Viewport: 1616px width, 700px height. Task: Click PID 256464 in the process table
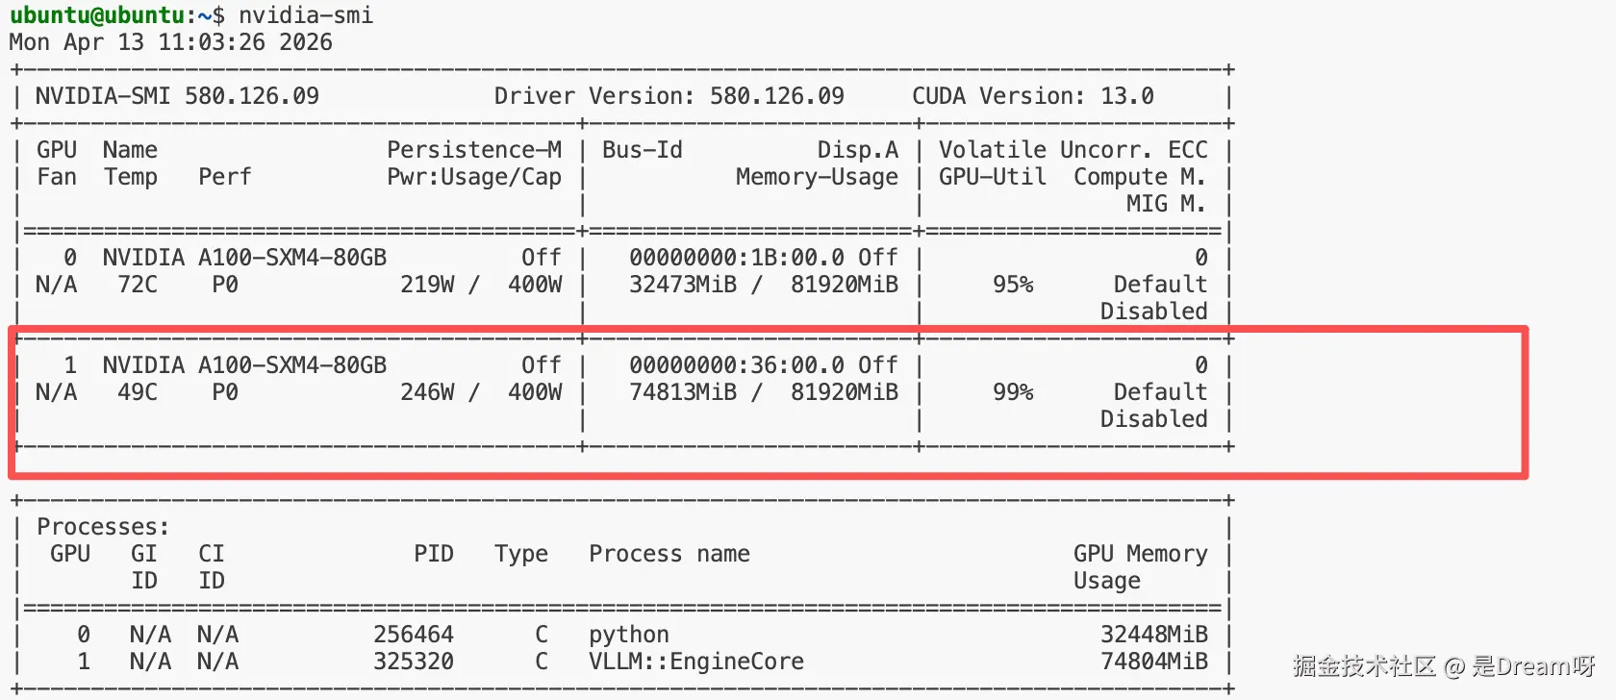pyautogui.click(x=414, y=635)
